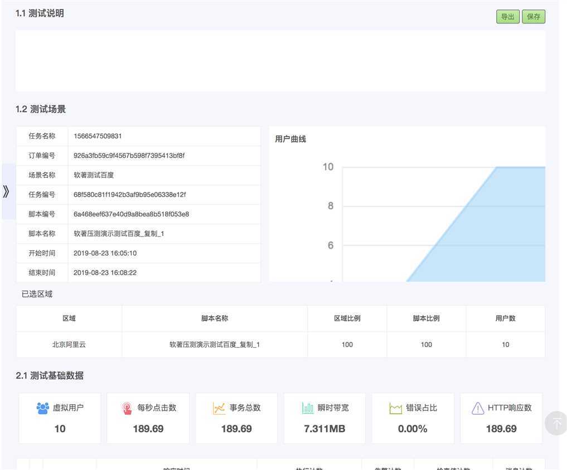Click the 导出 export button
Screen dimensions: 567x470
click(507, 17)
